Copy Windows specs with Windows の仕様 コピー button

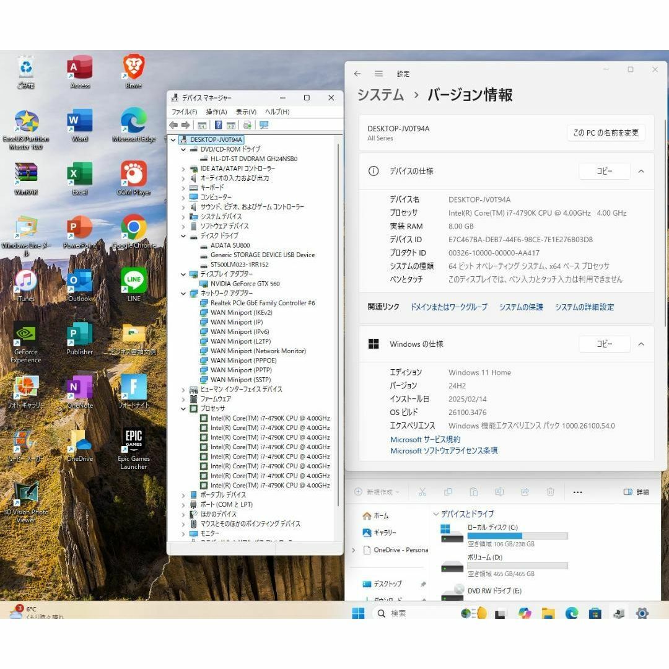(x=604, y=344)
